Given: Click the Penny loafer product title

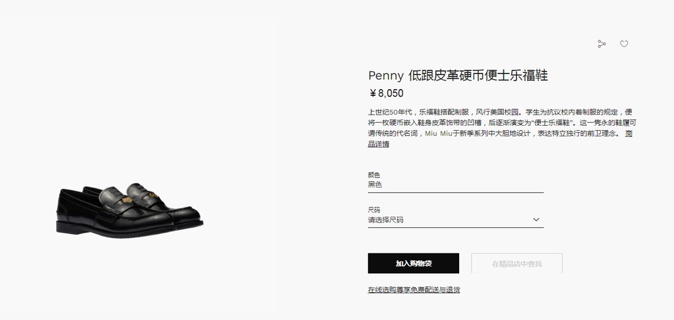Looking at the screenshot, I should (458, 75).
